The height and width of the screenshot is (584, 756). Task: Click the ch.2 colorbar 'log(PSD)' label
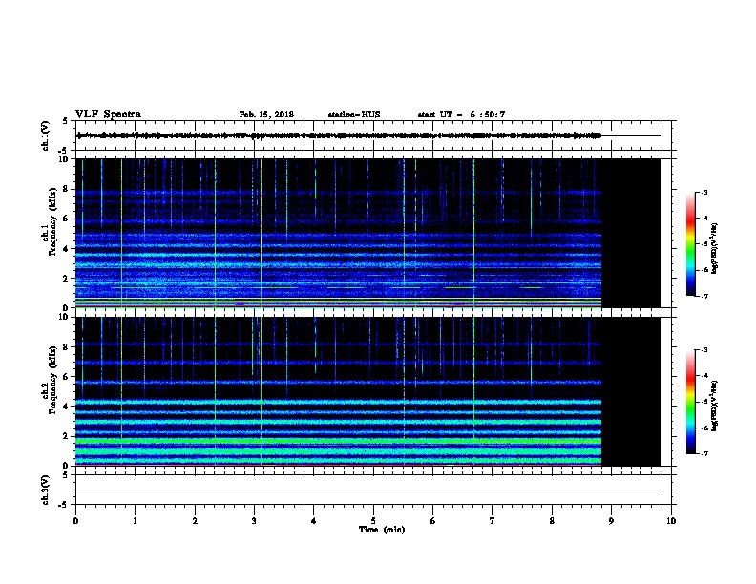click(x=714, y=407)
